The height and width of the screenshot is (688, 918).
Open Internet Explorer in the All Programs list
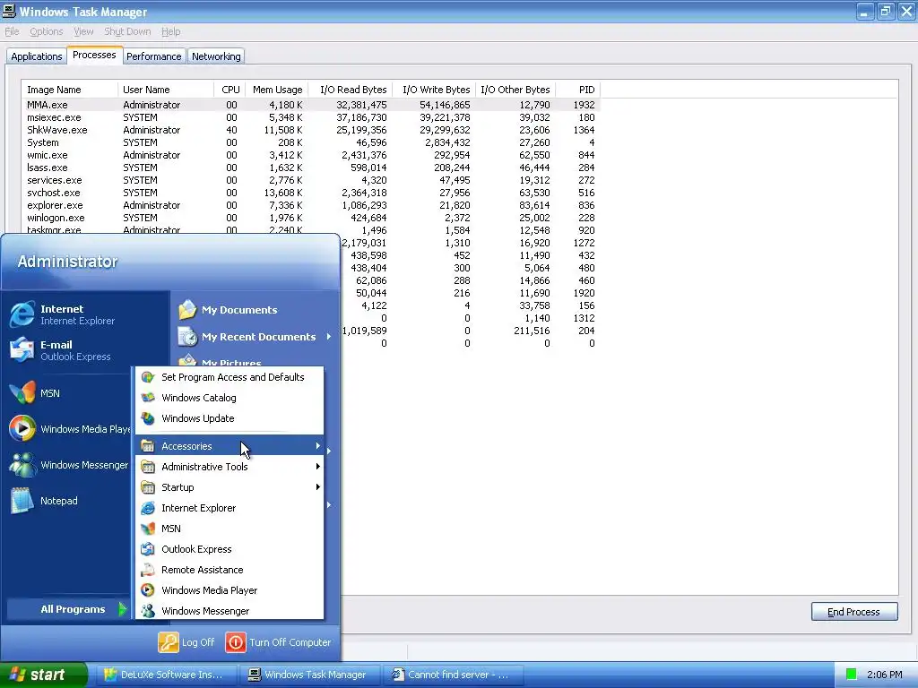pyautogui.click(x=229, y=508)
